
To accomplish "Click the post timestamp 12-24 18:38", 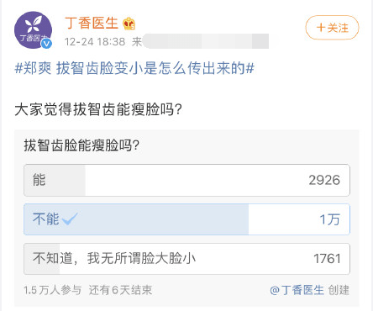I will (x=95, y=42).
